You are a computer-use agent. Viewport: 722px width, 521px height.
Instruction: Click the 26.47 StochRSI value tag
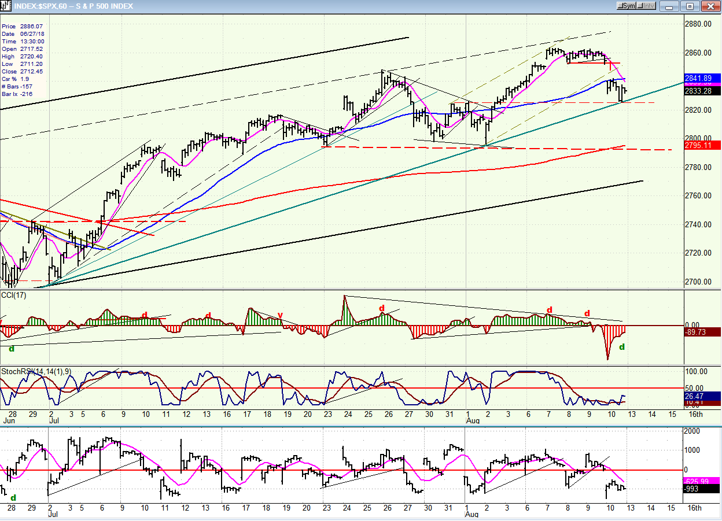(x=702, y=396)
